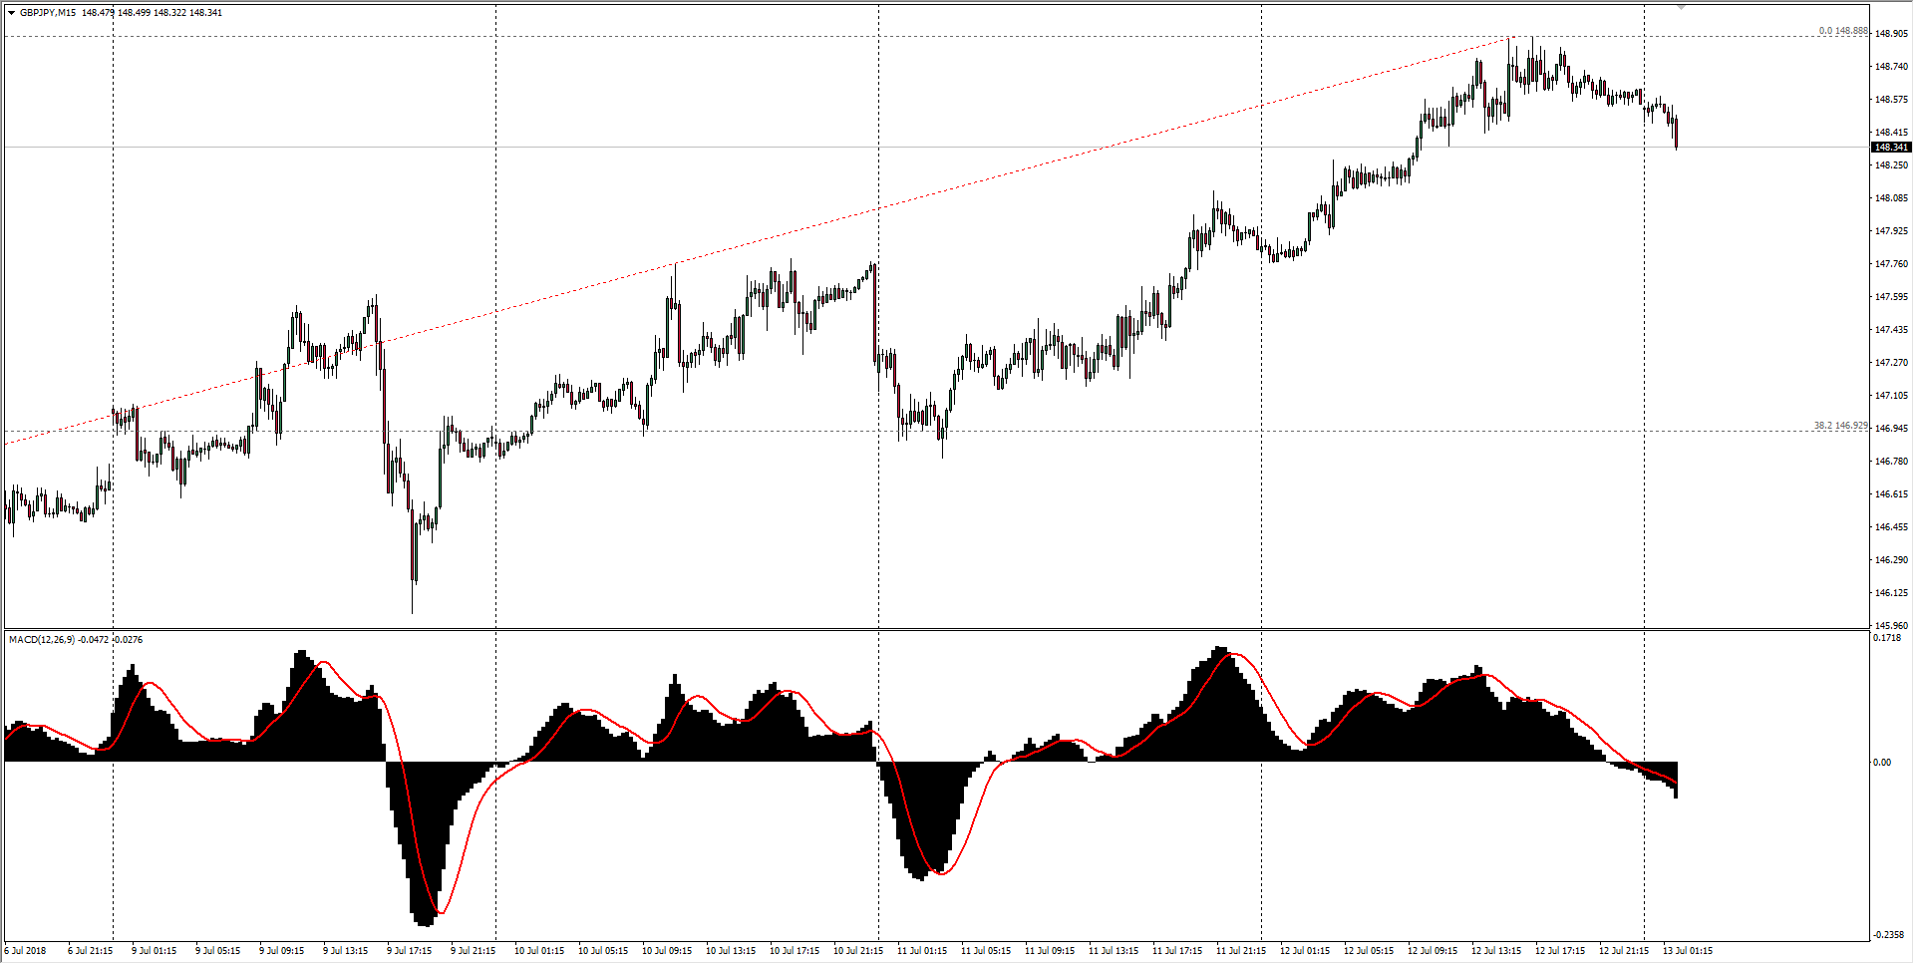The width and height of the screenshot is (1914, 964).
Task: Click the MACD(12,26,9) indicator label
Action: click(41, 640)
